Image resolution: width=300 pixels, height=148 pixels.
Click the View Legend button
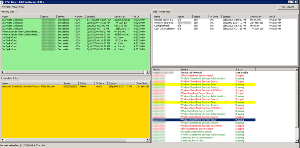288,7
